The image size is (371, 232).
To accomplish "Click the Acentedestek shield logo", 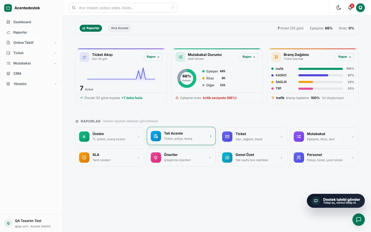I will [8, 8].
